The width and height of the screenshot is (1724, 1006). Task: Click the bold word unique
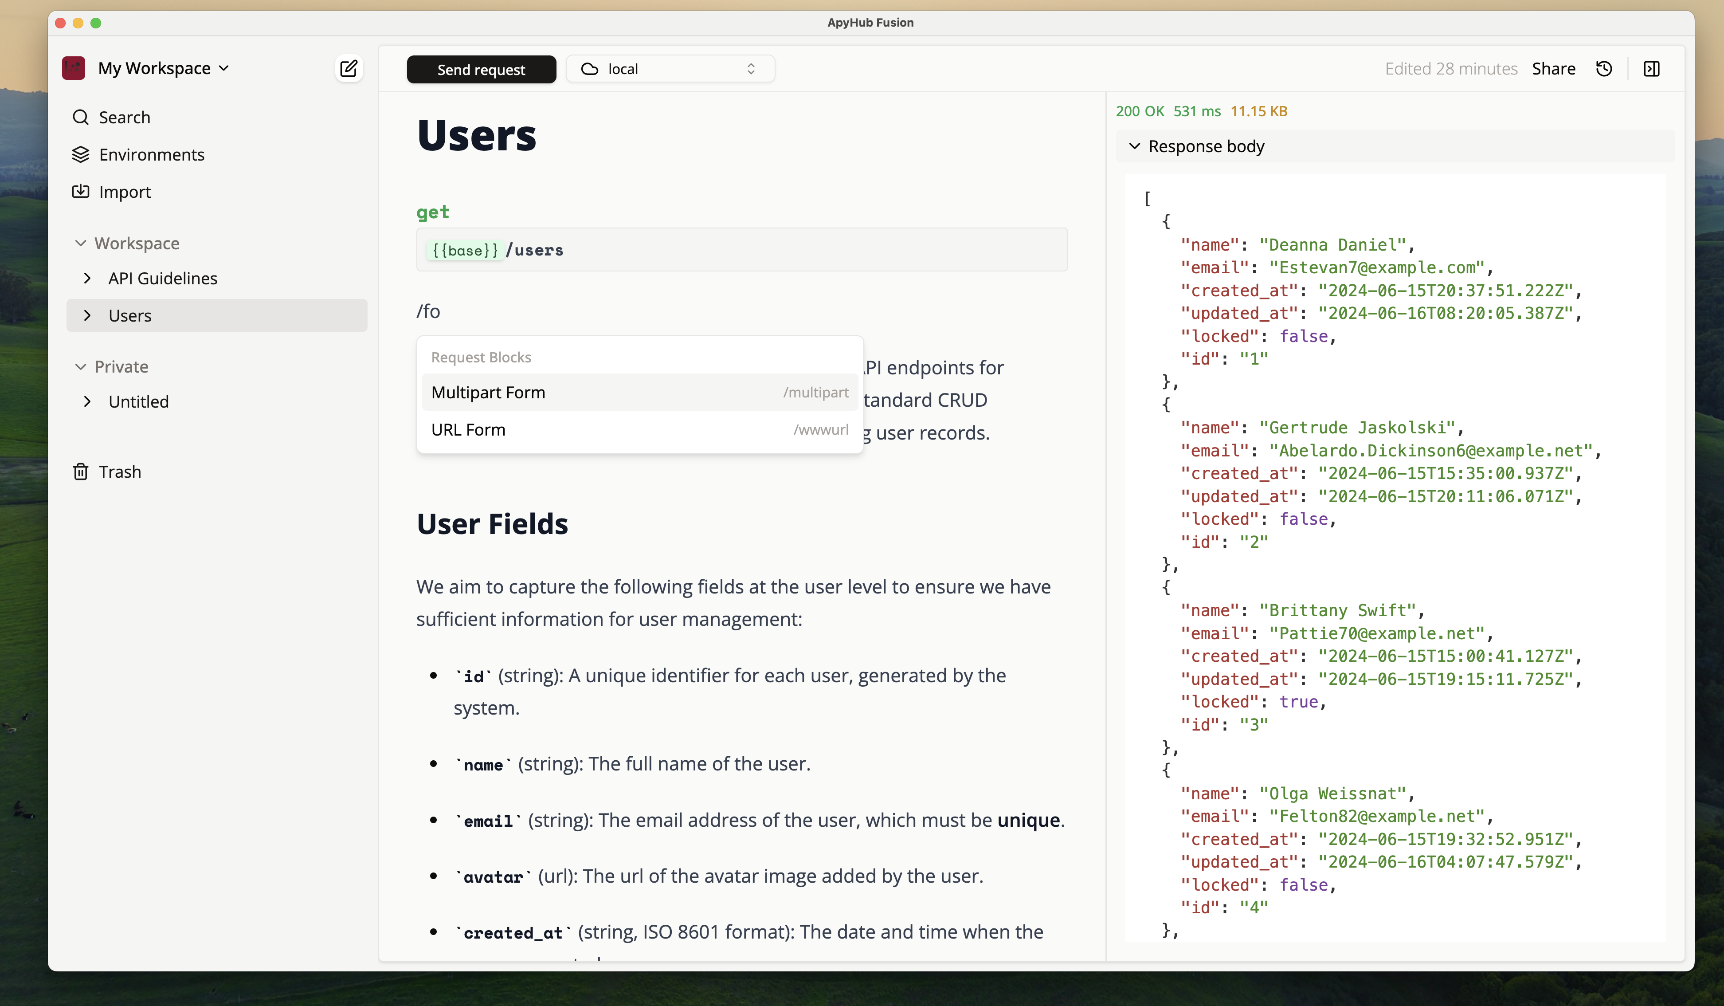1028,820
